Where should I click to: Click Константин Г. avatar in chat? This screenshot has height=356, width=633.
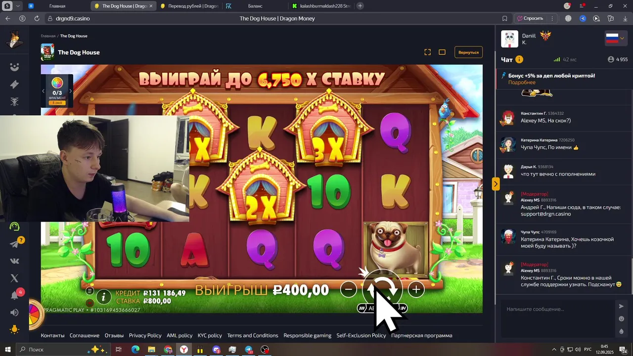tap(508, 118)
